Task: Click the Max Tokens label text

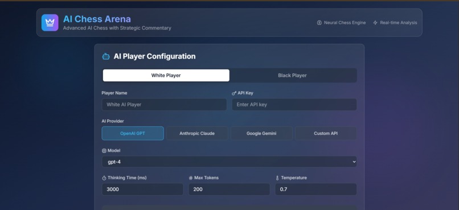Action: pos(206,178)
